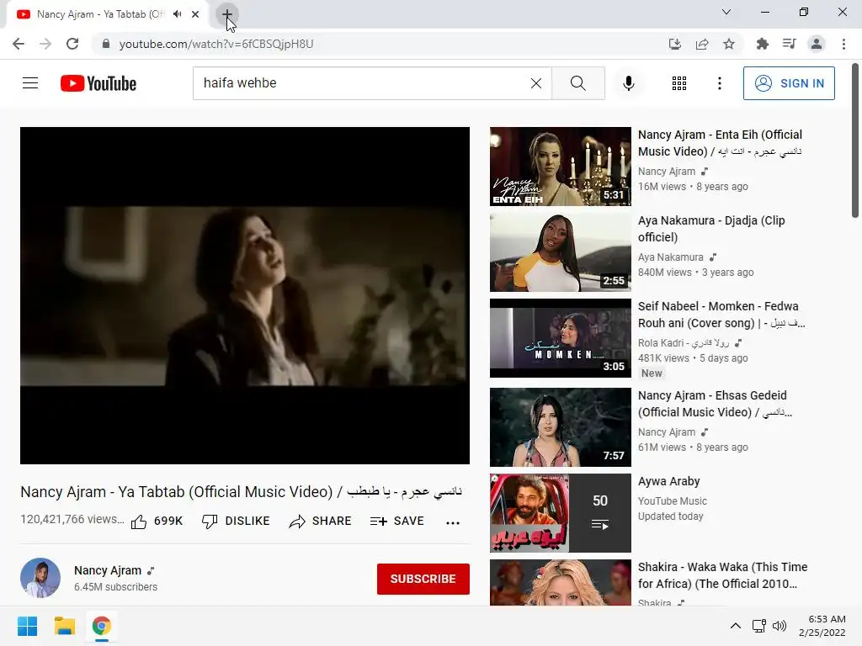Open the Windows Start menu

(27, 626)
